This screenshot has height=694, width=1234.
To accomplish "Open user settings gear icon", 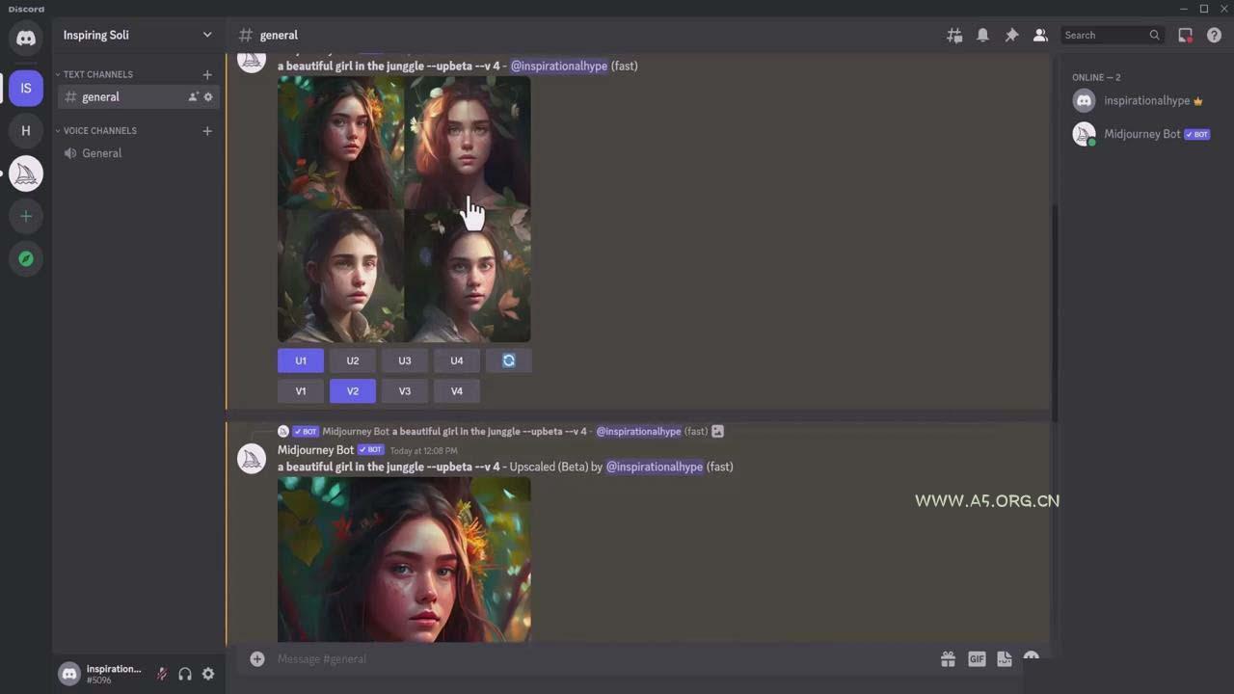I will click(x=208, y=674).
